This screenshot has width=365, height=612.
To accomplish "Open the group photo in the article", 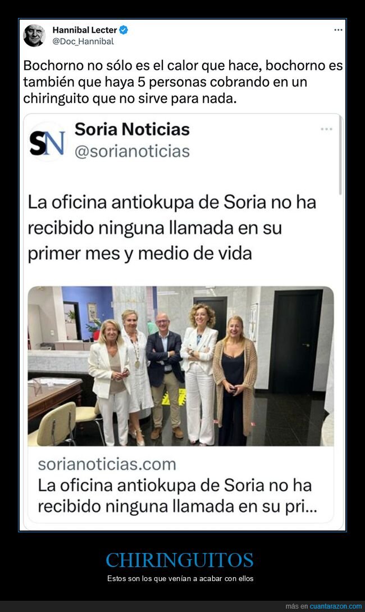I will pyautogui.click(x=181, y=366).
